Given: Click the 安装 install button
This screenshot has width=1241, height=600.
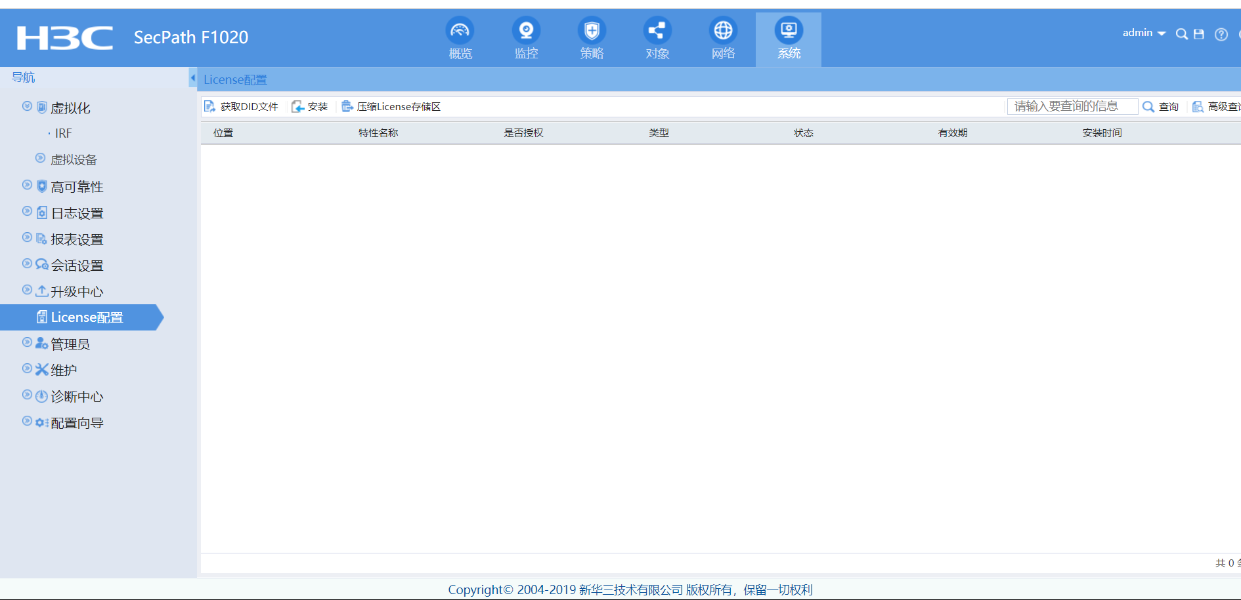Looking at the screenshot, I should pyautogui.click(x=310, y=106).
